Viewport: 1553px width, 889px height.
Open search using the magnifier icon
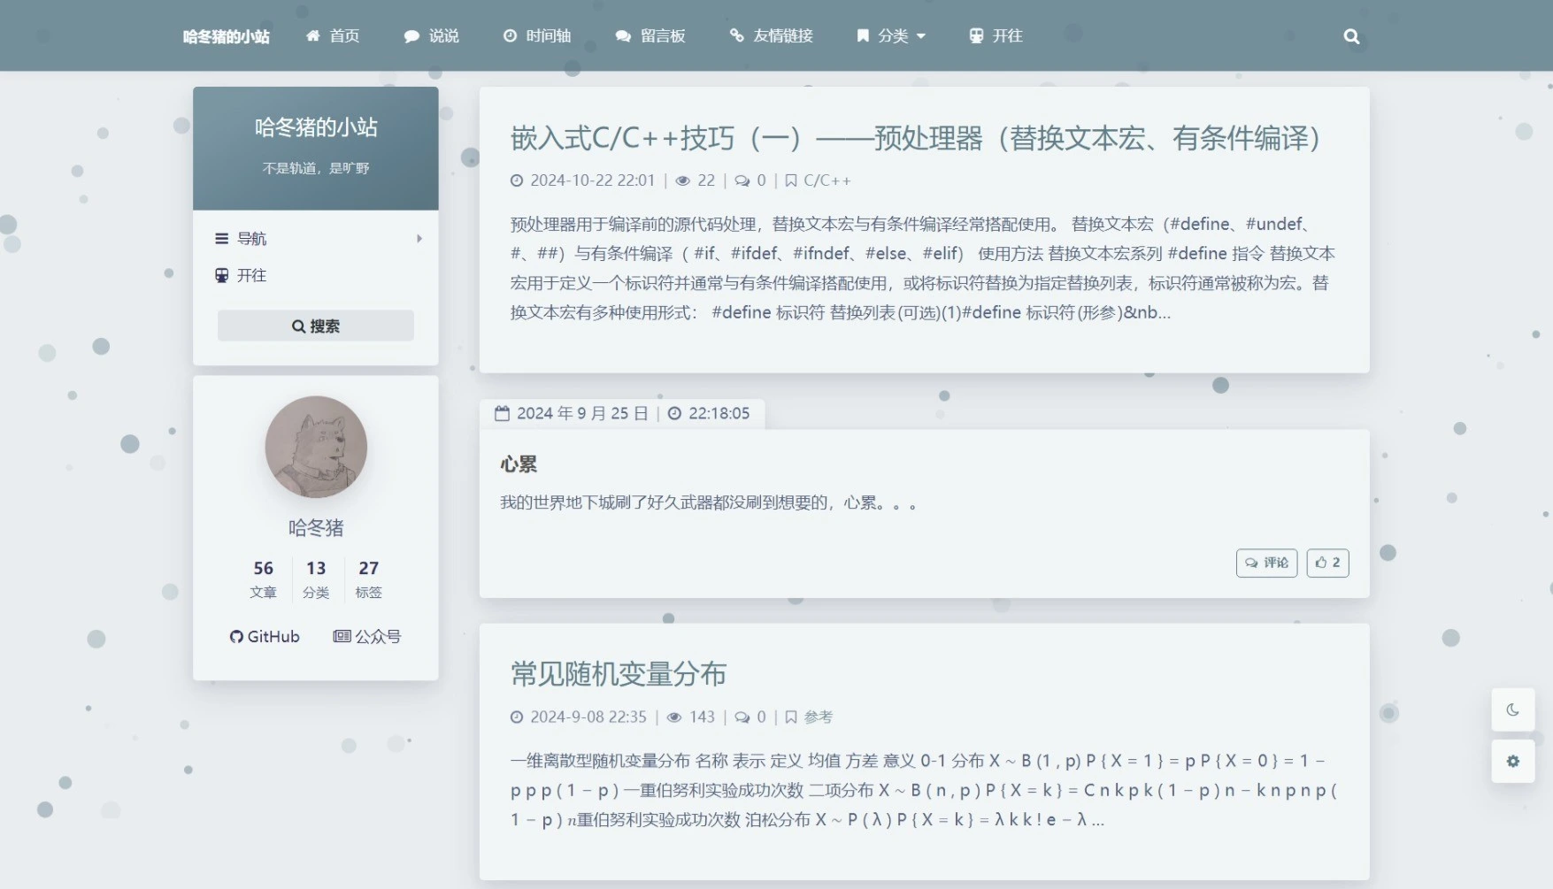point(1351,36)
